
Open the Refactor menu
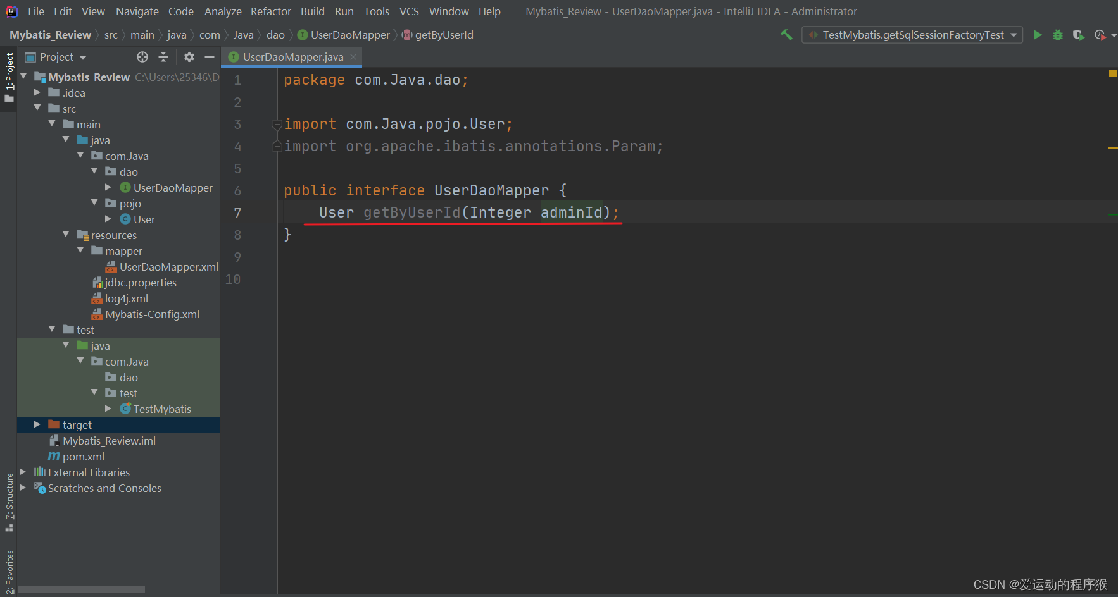click(x=270, y=11)
